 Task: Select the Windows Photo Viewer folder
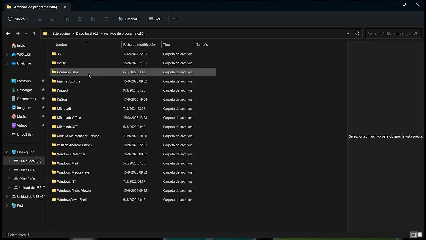(x=133, y=191)
